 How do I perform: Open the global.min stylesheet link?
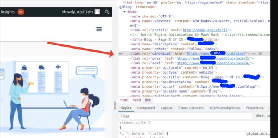point(258,134)
